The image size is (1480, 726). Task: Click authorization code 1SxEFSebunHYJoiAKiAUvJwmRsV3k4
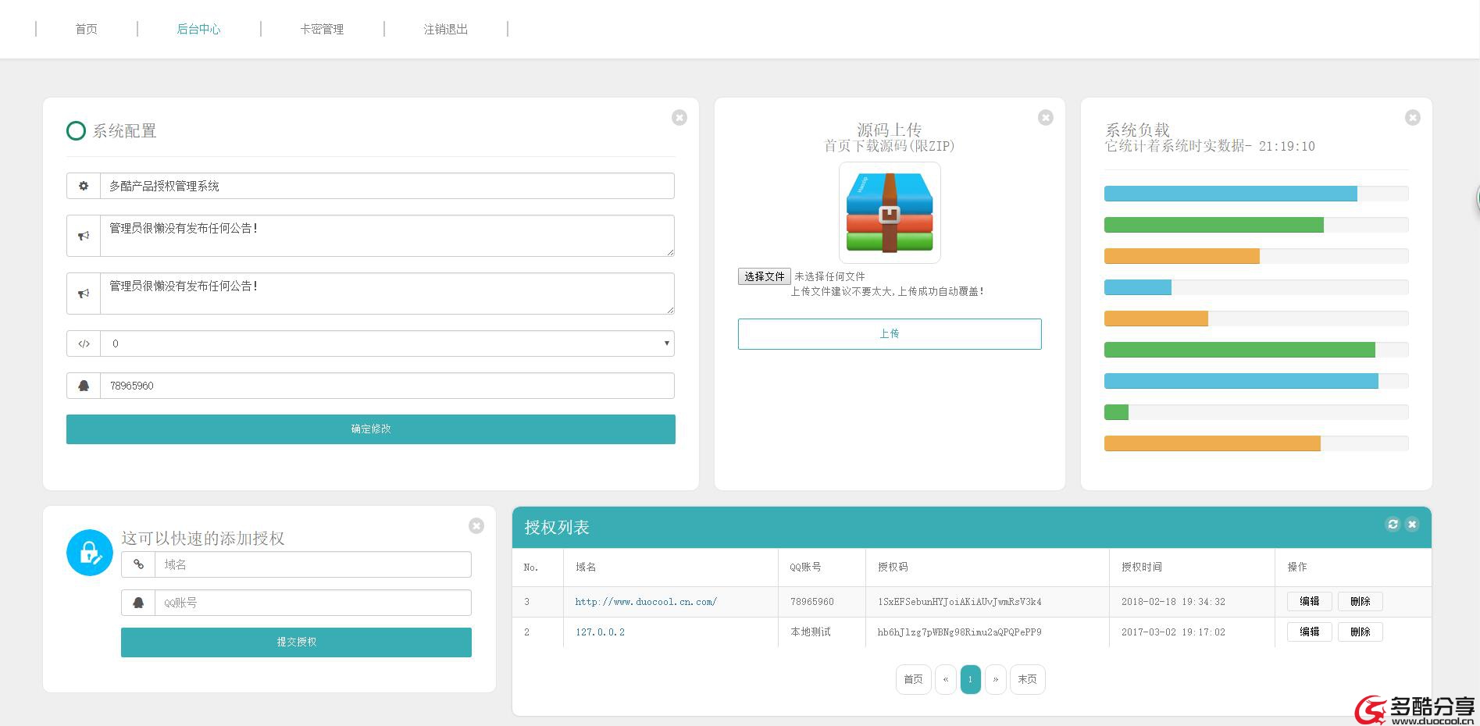click(x=959, y=602)
